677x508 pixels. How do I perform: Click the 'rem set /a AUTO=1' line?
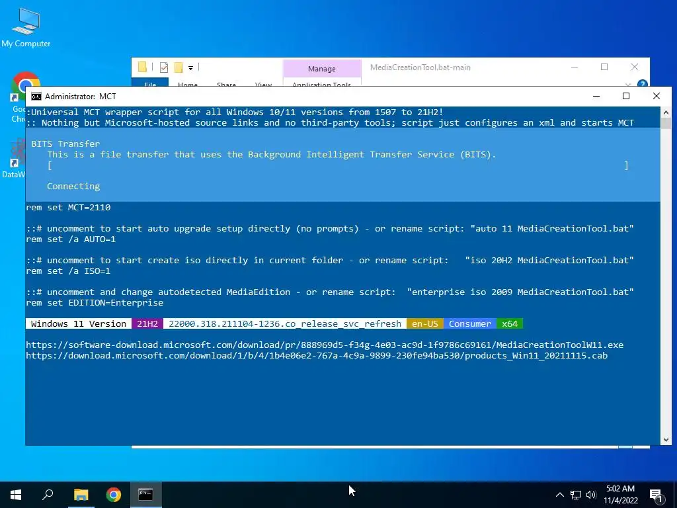pyautogui.click(x=71, y=239)
